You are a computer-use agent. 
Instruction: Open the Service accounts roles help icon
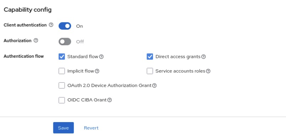(208, 71)
